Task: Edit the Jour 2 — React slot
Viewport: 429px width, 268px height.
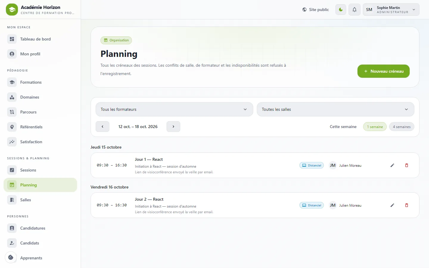Action: click(x=392, y=205)
